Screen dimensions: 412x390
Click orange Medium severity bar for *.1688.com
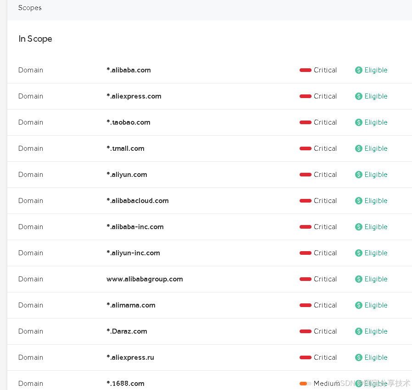pos(305,384)
